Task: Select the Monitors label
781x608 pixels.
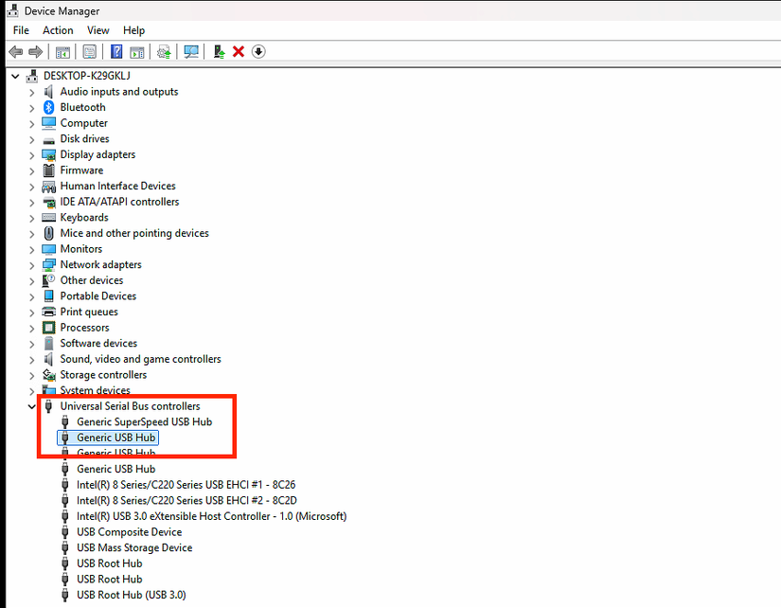Action: (x=81, y=249)
